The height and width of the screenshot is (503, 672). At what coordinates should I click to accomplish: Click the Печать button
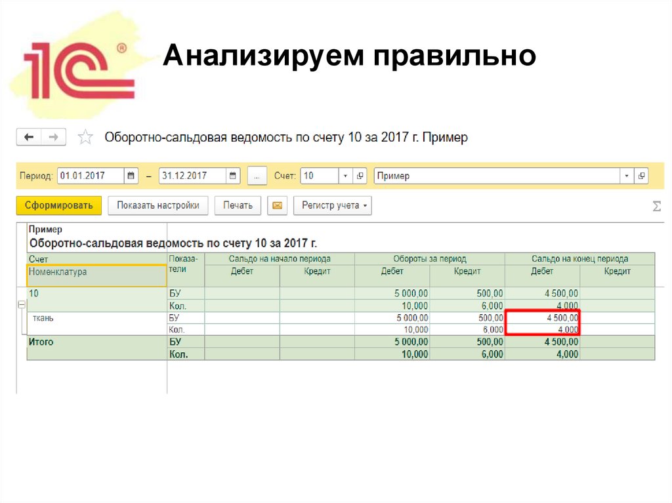238,205
